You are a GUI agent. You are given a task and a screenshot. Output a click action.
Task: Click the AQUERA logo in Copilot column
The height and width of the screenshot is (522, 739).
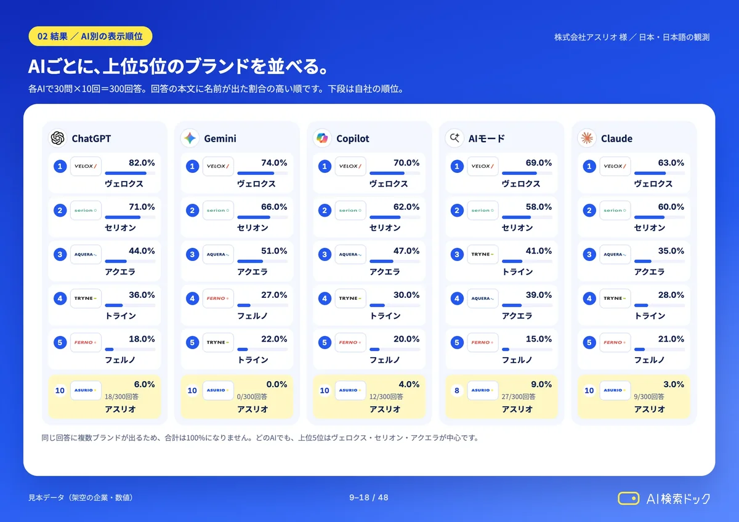350,254
